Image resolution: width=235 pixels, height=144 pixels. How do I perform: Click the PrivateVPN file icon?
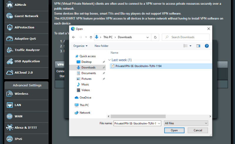113,66
